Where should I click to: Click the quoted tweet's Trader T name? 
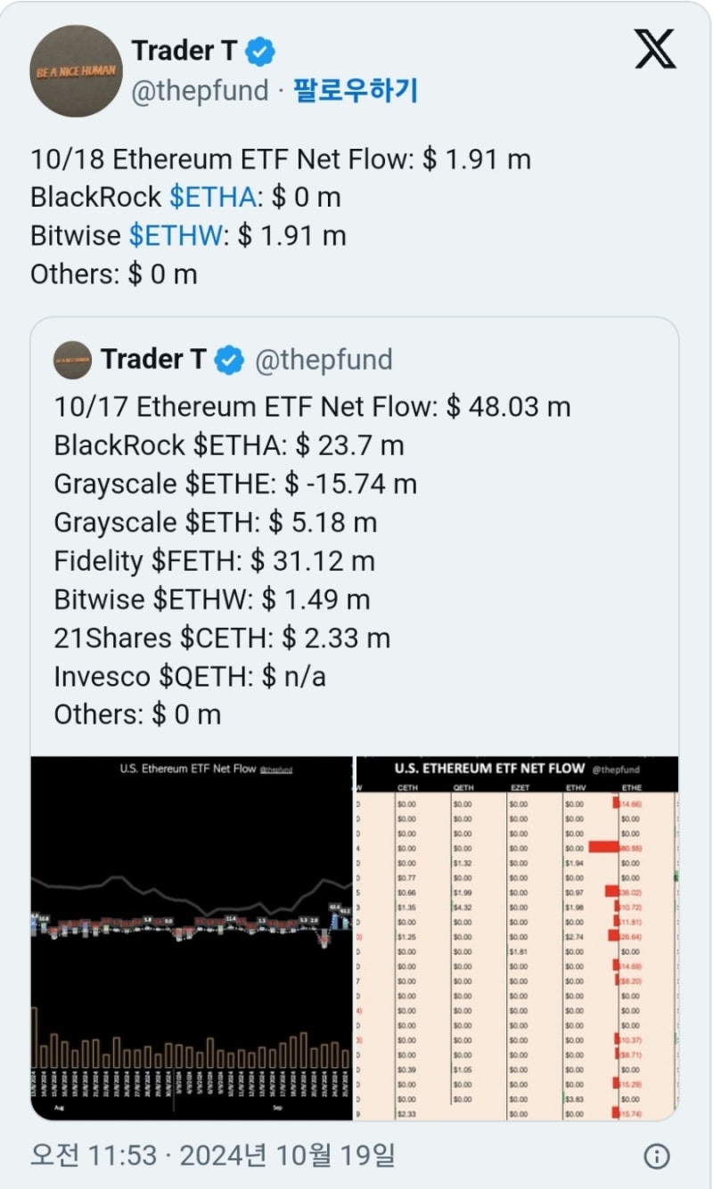153,360
